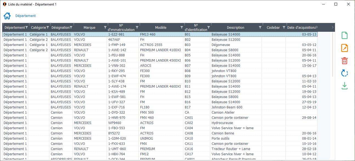Image resolution: width=355 pixels, height=161 pixels.
Task: Select the row with plate 1-FMP-149
Action: [x=117, y=45]
